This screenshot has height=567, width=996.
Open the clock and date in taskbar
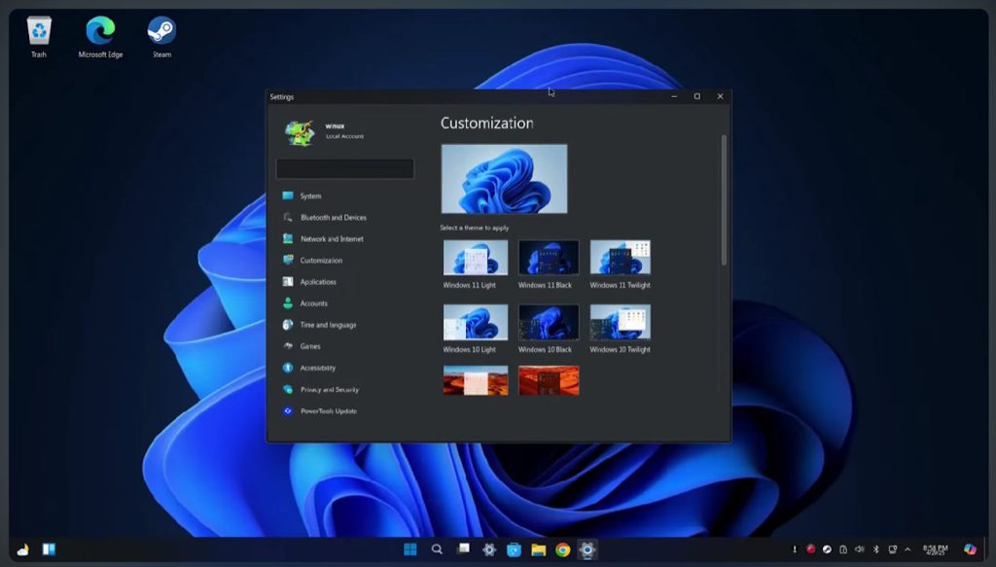[x=935, y=549]
